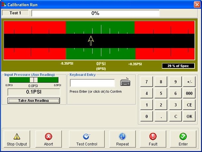Click the Input Pressure slider indicator

34,80
